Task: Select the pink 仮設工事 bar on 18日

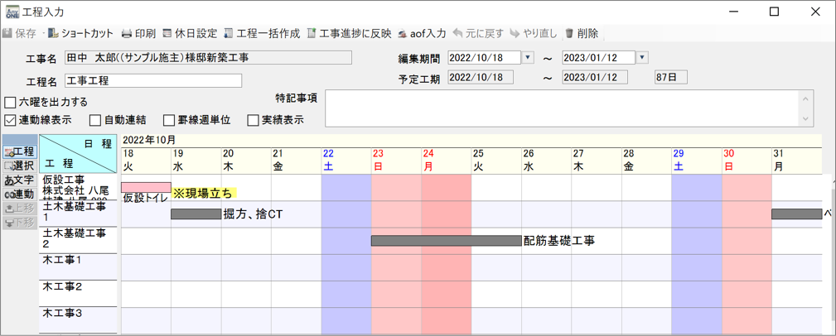Action: coord(146,187)
